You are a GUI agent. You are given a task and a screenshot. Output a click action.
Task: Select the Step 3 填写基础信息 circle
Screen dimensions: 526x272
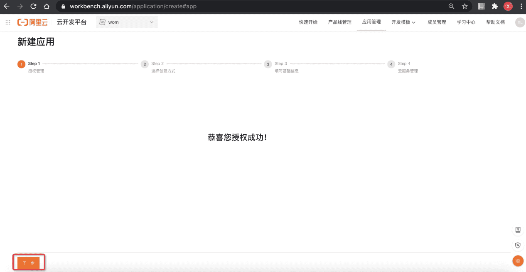pyautogui.click(x=268, y=64)
